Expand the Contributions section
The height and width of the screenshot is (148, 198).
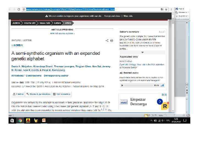point(34,76)
